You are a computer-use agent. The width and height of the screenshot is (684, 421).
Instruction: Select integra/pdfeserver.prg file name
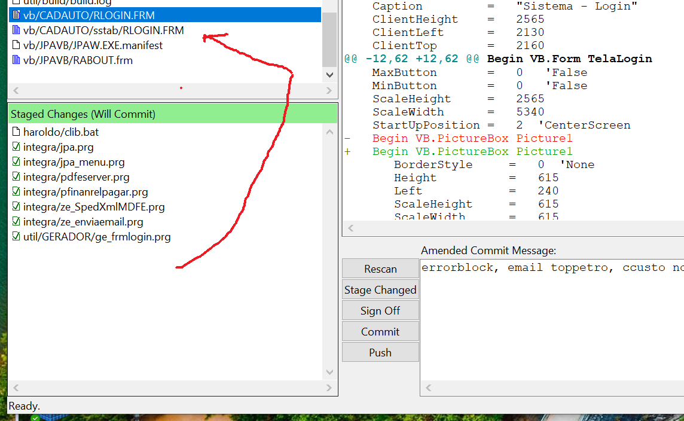[76, 177]
